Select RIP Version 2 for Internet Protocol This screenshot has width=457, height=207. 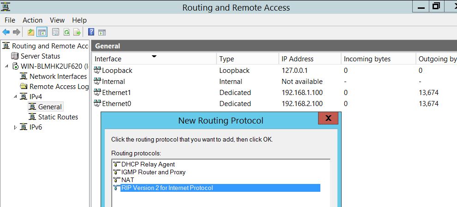[167, 188]
